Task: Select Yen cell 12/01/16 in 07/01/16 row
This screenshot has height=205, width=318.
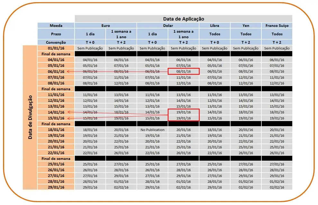Action: 246,77
